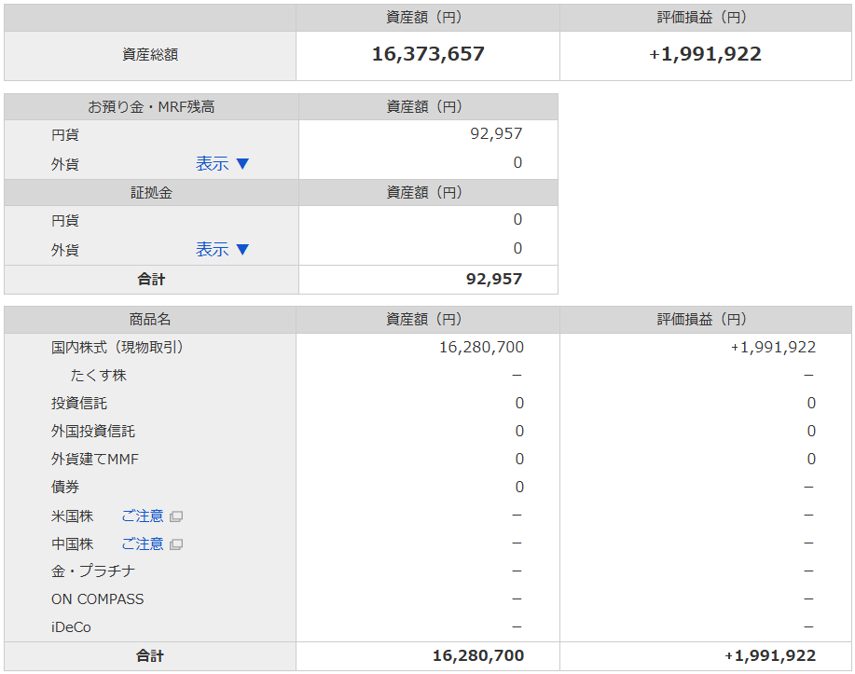This screenshot has width=855, height=674.
Task: Click the external-window icon beside 米国株 ご注意
Action: [x=176, y=516]
